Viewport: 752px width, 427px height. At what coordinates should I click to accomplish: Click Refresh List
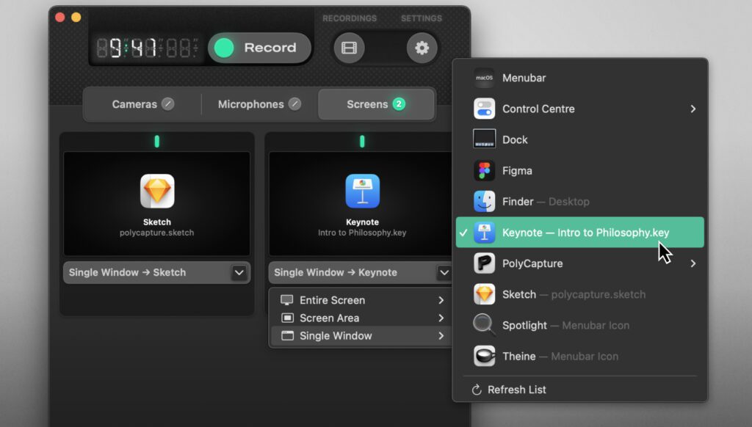(x=516, y=390)
